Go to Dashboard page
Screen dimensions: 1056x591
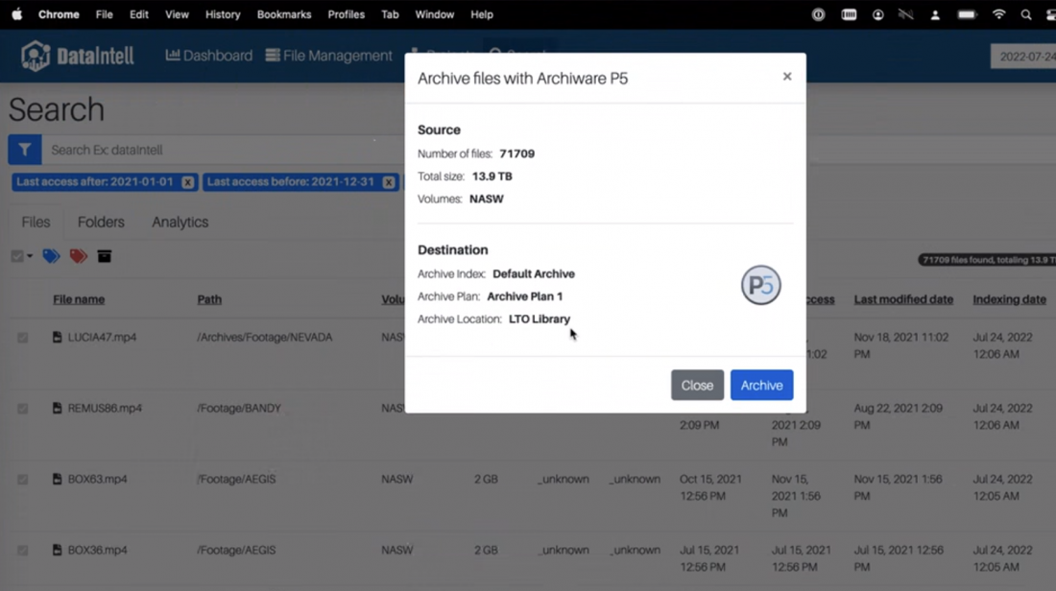pos(208,56)
